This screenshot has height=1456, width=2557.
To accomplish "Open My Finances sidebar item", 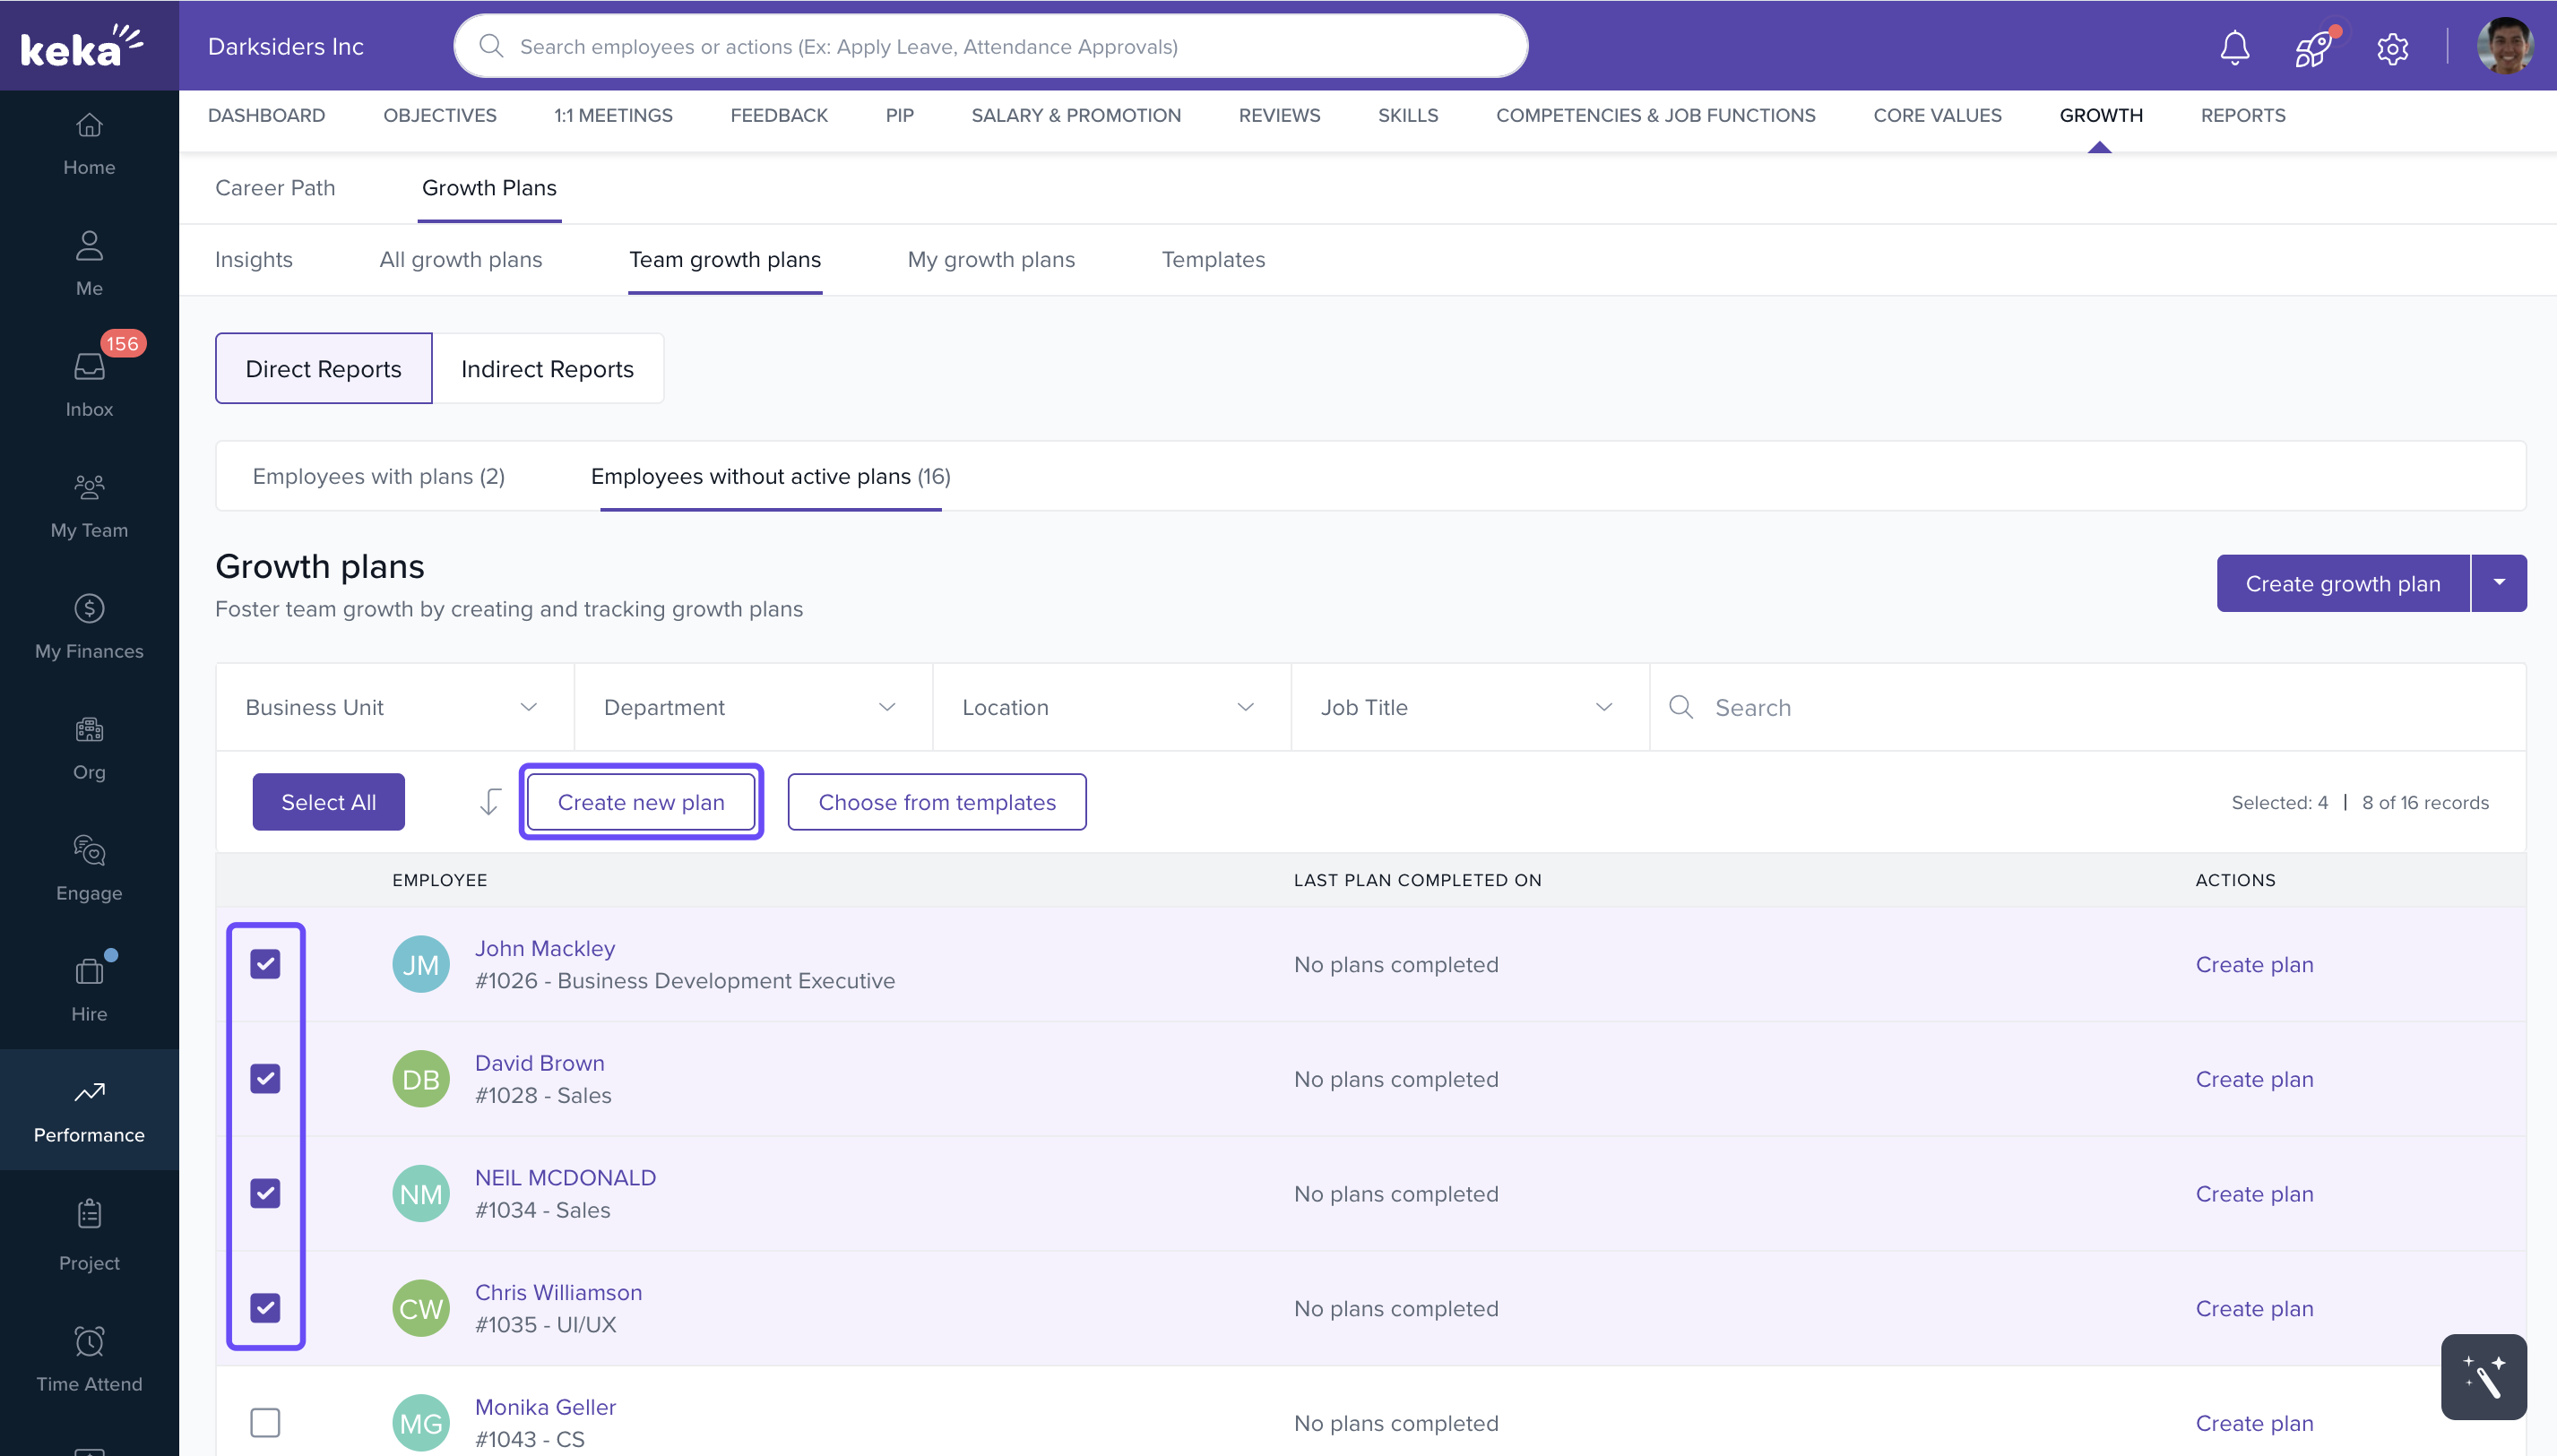I will [89, 626].
